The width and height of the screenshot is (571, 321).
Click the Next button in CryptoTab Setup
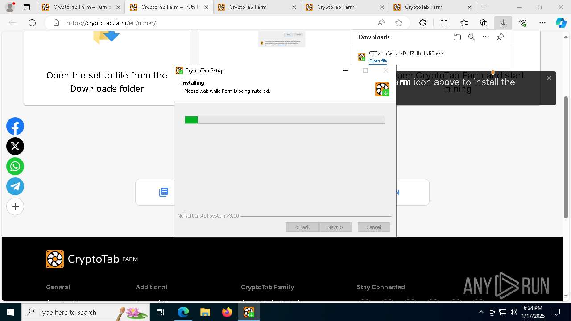pos(335,227)
